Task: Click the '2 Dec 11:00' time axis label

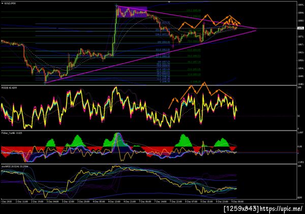Action: point(21,202)
